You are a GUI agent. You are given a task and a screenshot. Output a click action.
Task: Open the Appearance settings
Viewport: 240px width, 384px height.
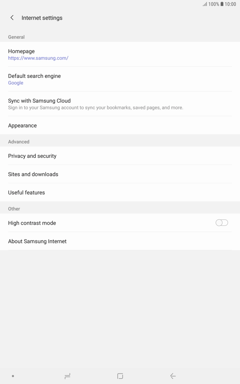click(120, 125)
